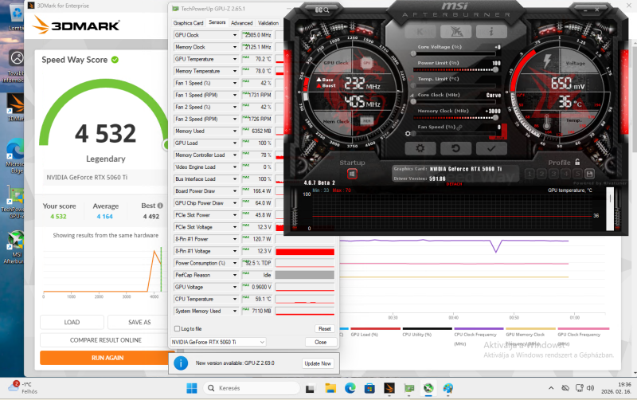Open the Validation tab in GPU-Z
Screen dimensions: 637x400
(x=268, y=23)
